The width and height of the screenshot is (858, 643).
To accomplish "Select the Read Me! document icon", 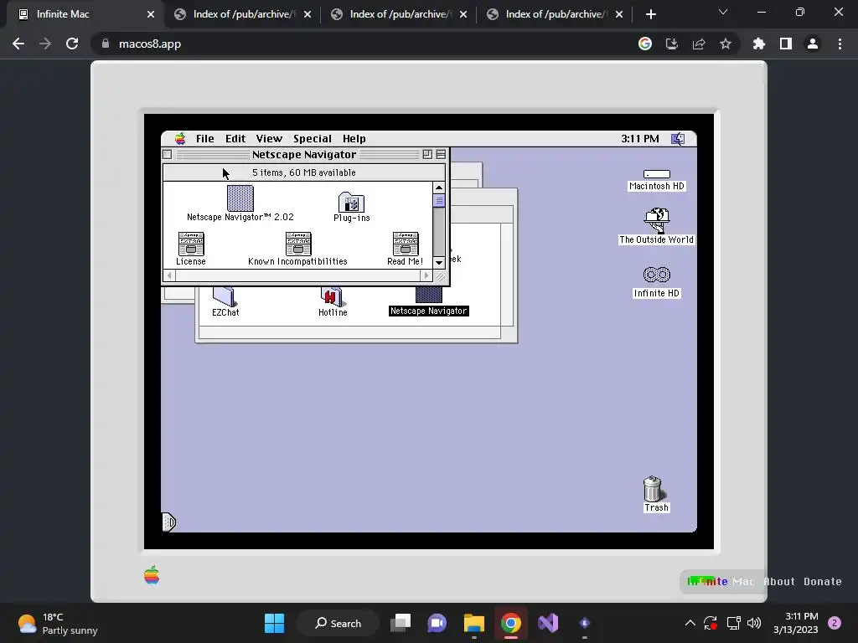I will coord(406,244).
